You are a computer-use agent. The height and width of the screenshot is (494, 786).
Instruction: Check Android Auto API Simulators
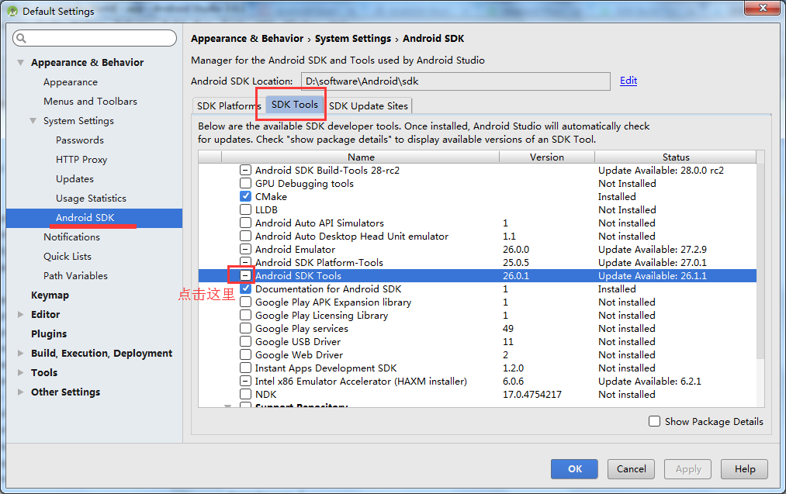[245, 223]
